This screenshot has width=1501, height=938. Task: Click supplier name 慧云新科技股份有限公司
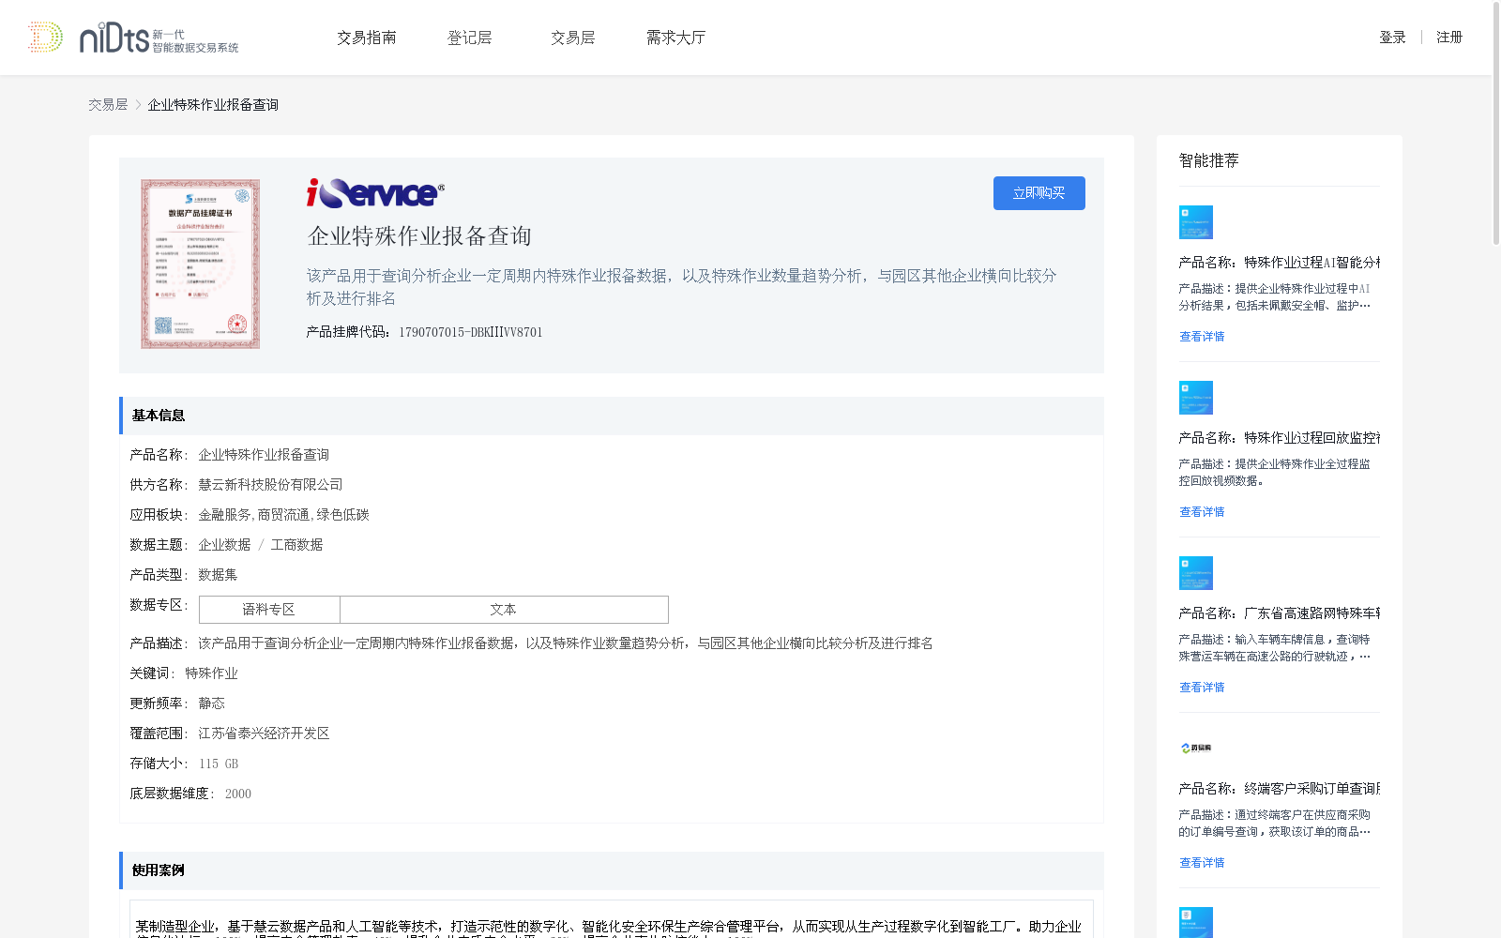coord(270,485)
